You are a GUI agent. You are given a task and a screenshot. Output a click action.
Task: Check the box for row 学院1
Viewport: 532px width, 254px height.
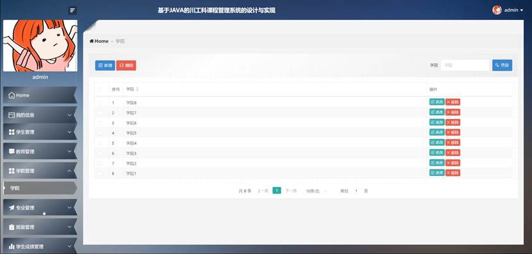point(99,173)
